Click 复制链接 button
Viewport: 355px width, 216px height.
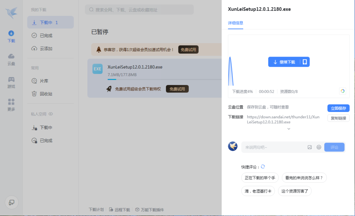pos(339,118)
